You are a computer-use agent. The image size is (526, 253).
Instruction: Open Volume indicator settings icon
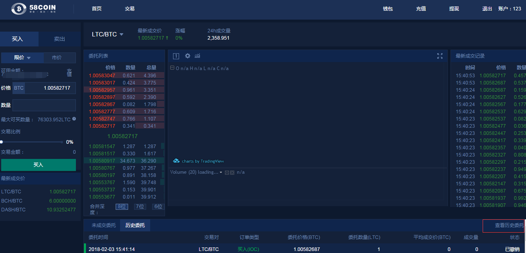coord(227,173)
